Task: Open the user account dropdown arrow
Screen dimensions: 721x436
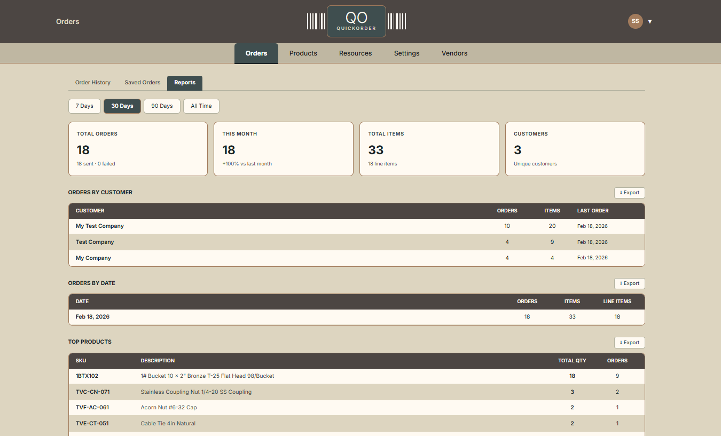Action: (650, 22)
